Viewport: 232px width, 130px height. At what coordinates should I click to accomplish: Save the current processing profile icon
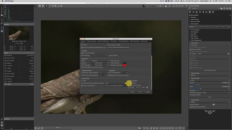coord(224,8)
